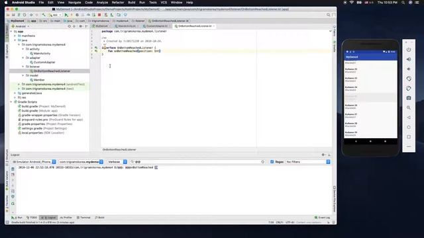Click the Logcat search filter field
Screen dimensions: 424x238
197,162
